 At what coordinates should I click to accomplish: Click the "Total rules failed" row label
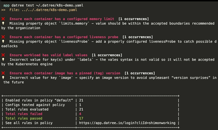click(24, 114)
